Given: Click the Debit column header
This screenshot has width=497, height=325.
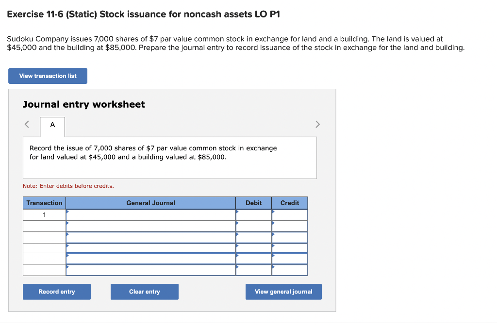Looking at the screenshot, I should [x=253, y=203].
